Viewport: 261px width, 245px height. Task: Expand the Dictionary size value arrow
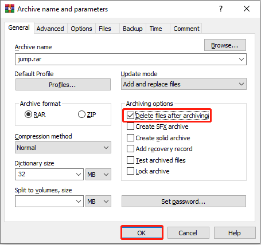[x=79, y=175]
